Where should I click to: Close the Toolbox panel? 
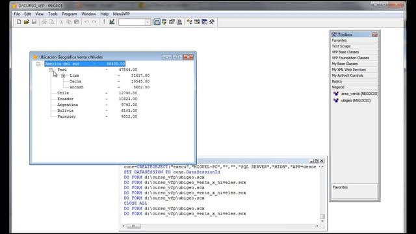[x=374, y=34]
